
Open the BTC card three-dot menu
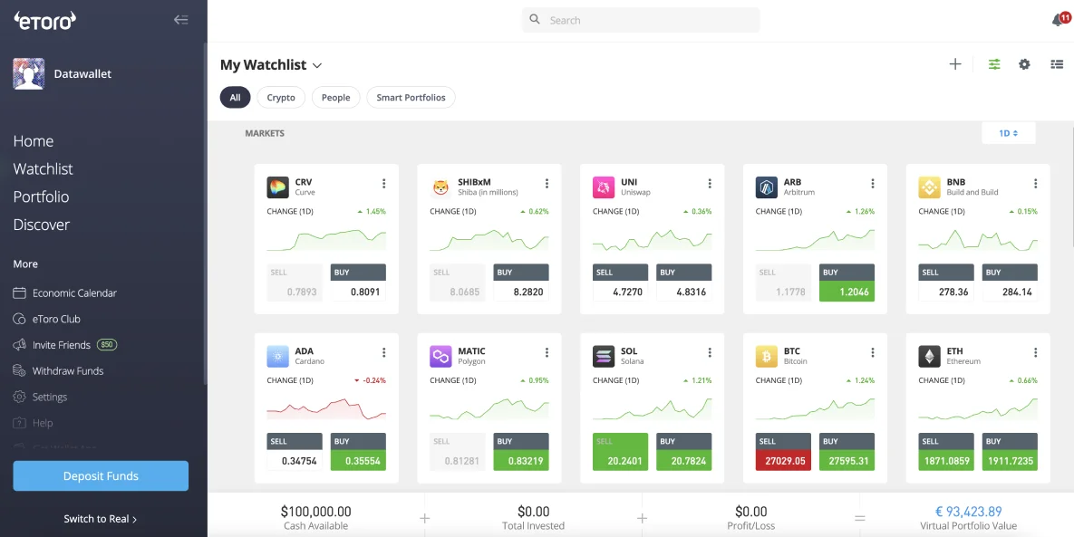tap(873, 352)
